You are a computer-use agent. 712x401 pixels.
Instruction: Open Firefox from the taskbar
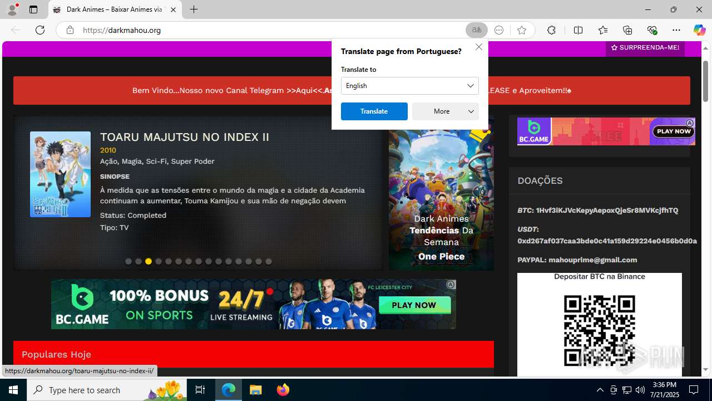(283, 390)
